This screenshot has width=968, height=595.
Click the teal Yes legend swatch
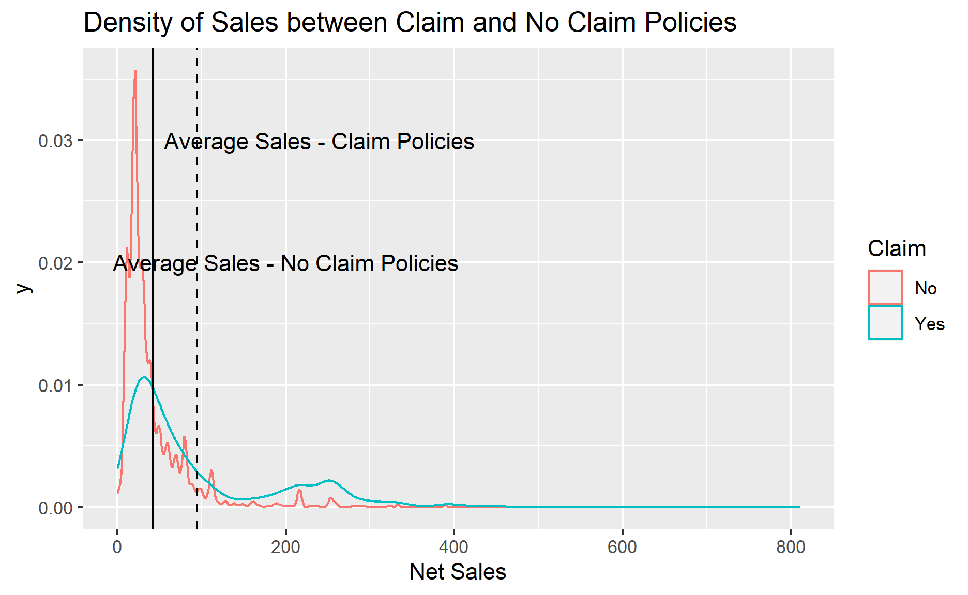pyautogui.click(x=885, y=323)
